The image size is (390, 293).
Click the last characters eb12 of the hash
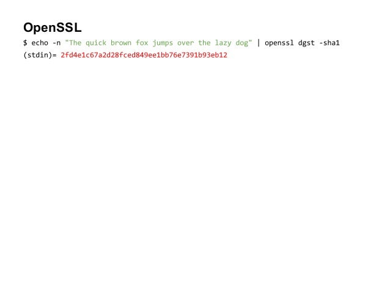tap(219, 55)
